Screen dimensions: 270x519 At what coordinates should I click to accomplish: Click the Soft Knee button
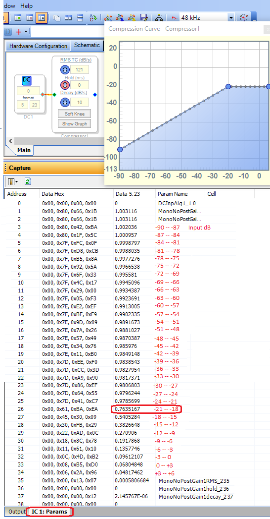coord(74,114)
